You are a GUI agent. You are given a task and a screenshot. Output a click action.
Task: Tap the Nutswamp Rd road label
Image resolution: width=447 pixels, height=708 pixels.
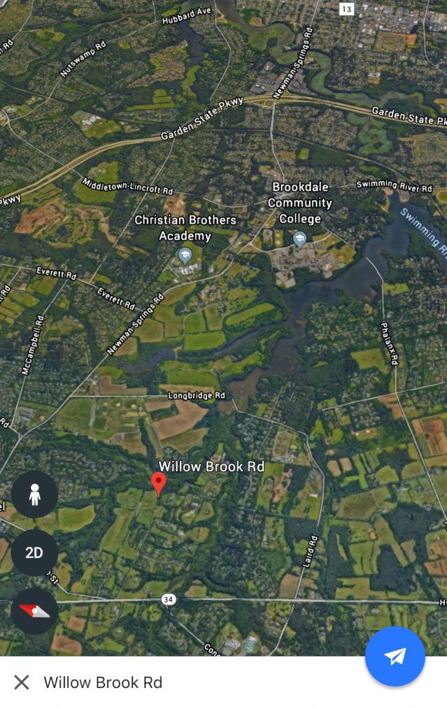point(83,59)
